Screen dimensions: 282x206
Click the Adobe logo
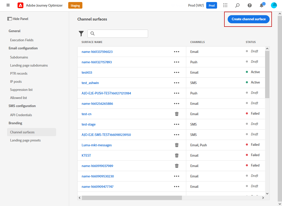click(x=20, y=5)
